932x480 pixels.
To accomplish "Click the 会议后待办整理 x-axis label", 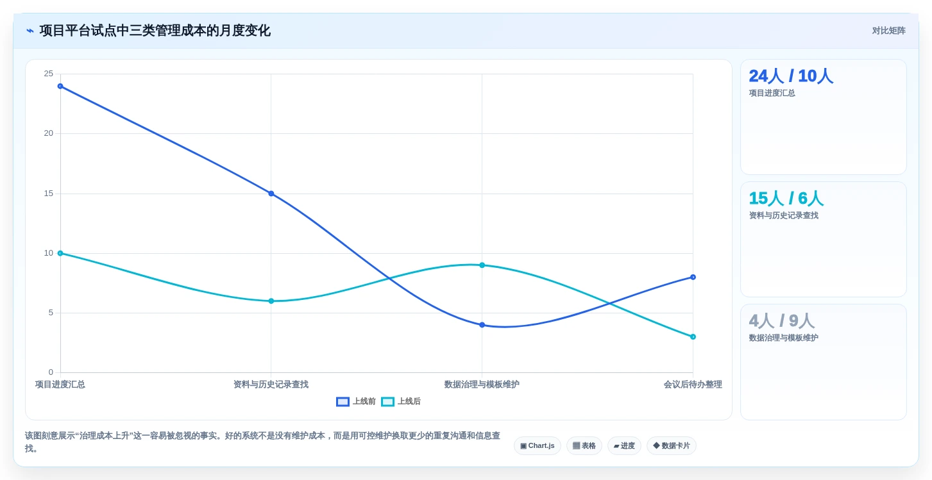I will tap(693, 385).
